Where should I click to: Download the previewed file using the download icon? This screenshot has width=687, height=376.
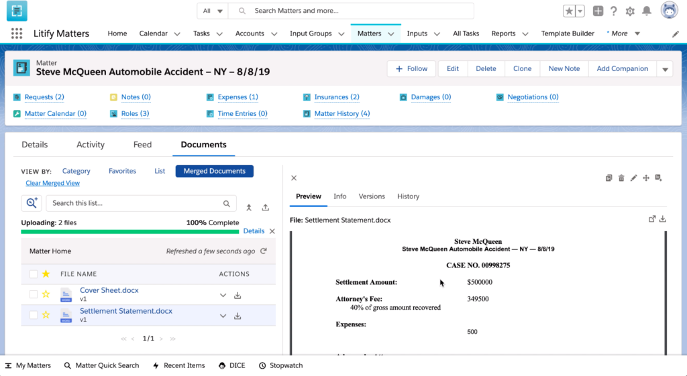click(663, 219)
